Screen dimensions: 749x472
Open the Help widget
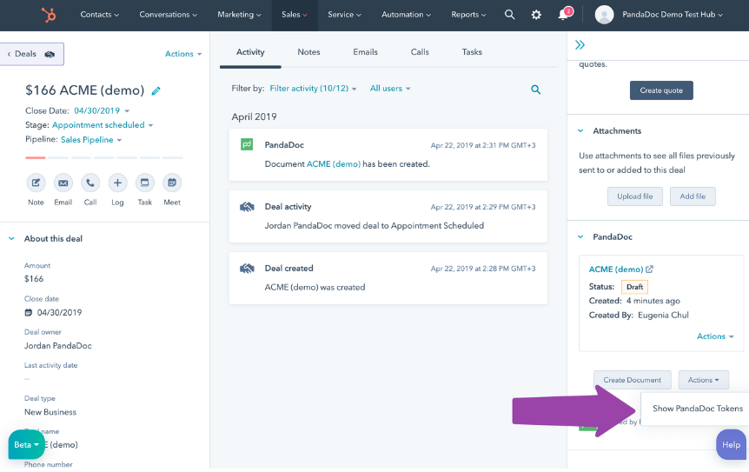click(x=732, y=445)
